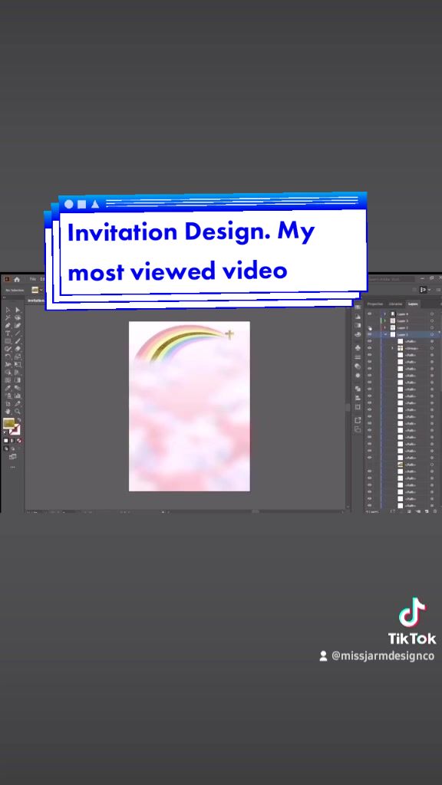Viewport: 442px width, 785px height.
Task: Select the Hand tool
Action: 8,411
